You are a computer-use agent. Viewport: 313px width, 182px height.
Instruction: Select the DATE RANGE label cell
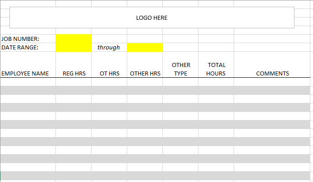coord(28,47)
